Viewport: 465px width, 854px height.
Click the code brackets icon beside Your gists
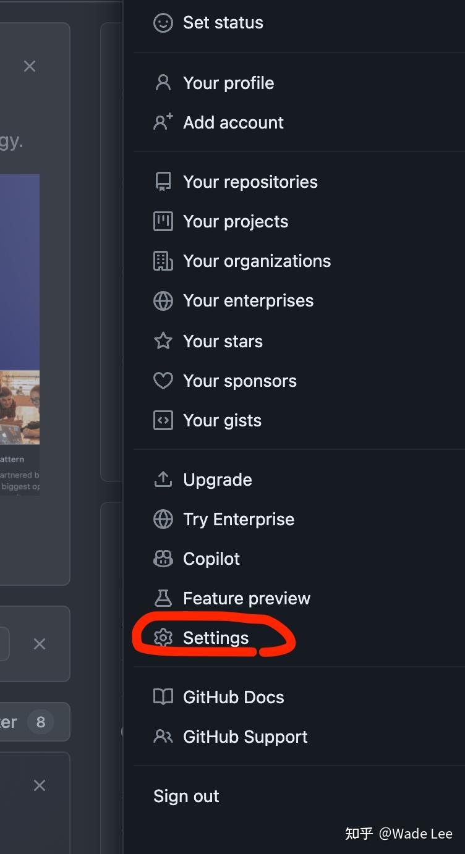(163, 420)
